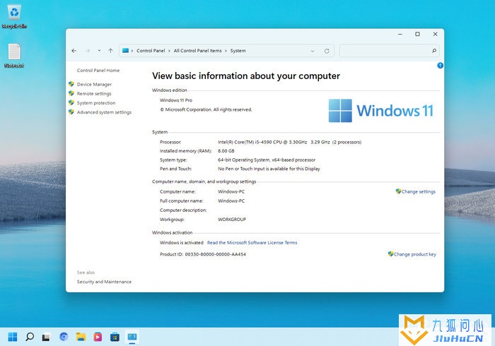Open the recent locations dropdown chevron
The image size is (495, 346).
coord(99,51)
